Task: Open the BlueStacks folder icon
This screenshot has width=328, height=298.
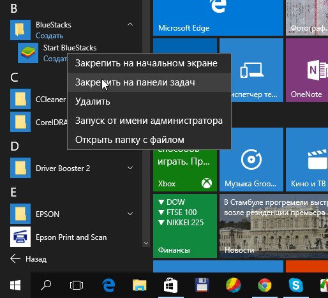Action: [x=20, y=30]
